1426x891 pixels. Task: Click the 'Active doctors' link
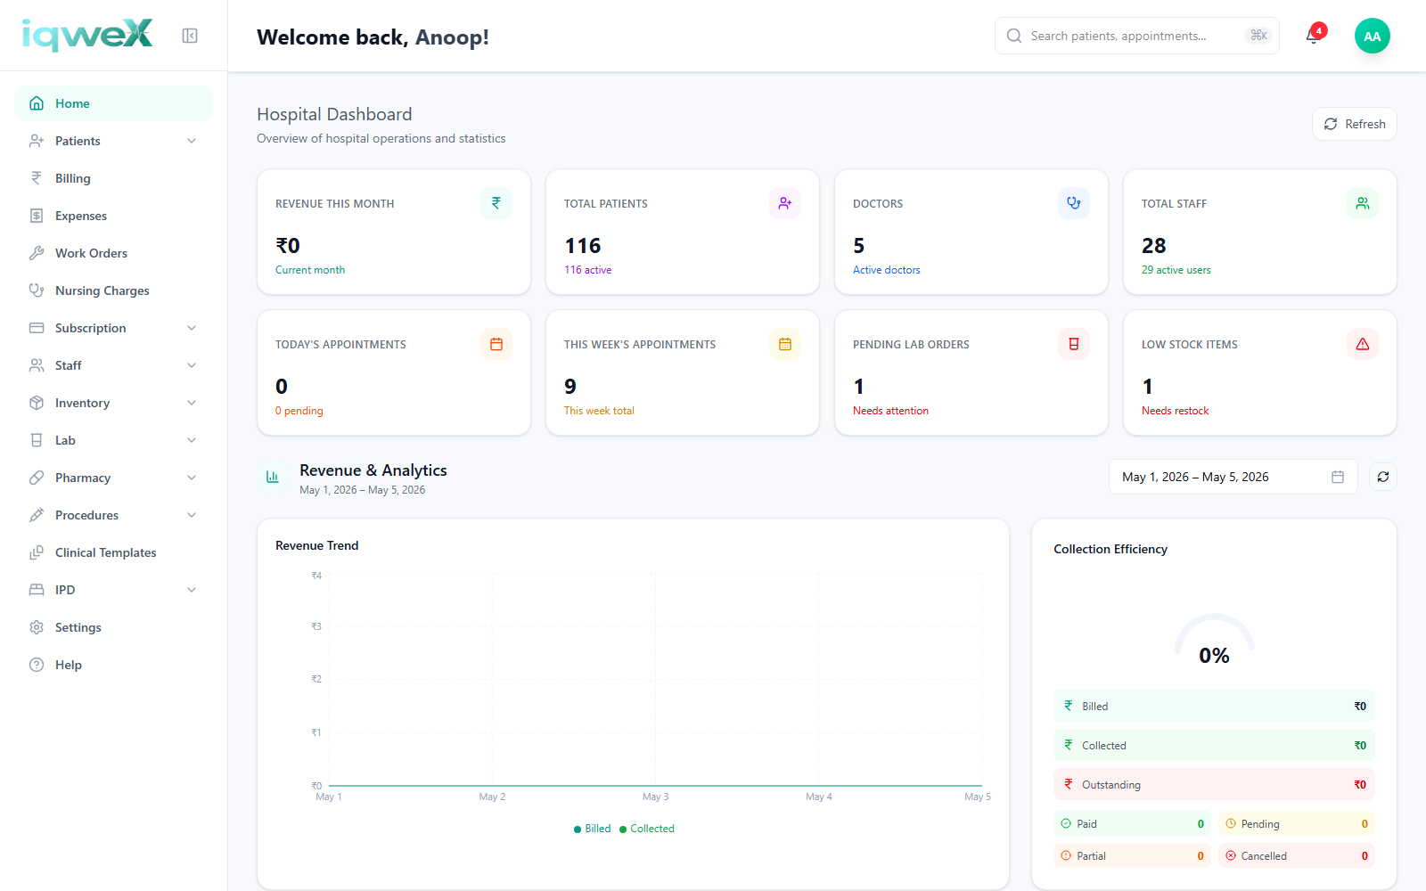[x=887, y=270]
